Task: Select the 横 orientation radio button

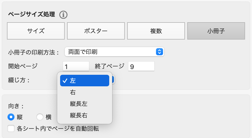Action: 40,117
